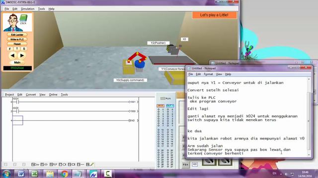Click the Y1(Conveyor forward) label
The width and height of the screenshot is (318, 178).
(x=172, y=69)
